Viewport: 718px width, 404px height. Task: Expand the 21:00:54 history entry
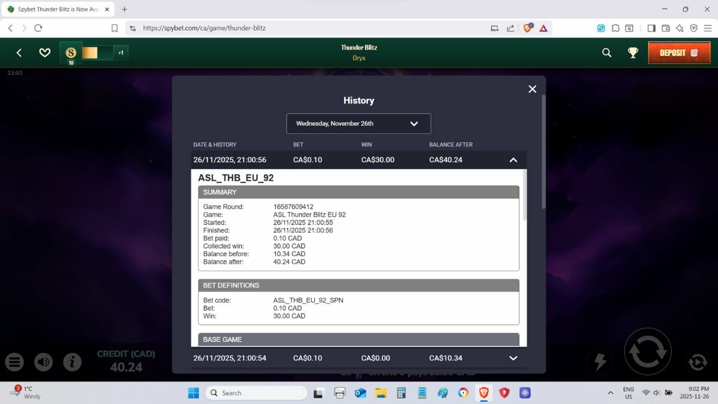click(x=513, y=358)
